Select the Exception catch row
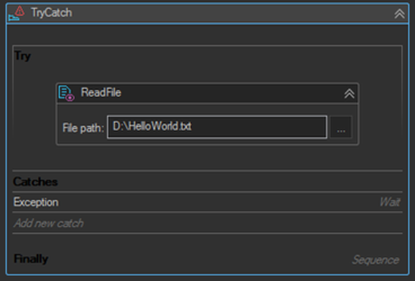 (207, 202)
